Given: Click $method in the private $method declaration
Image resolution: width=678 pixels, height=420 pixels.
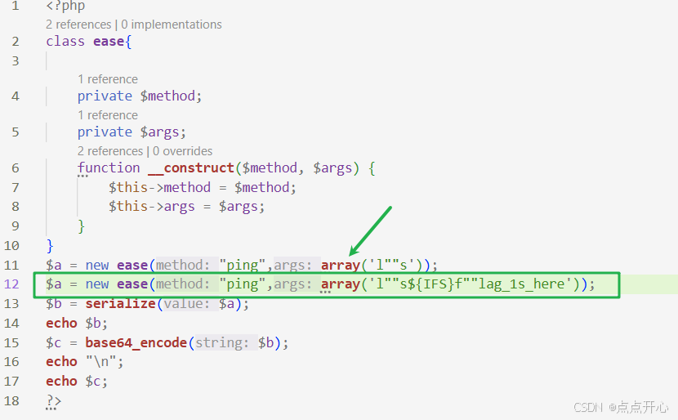Looking at the screenshot, I should coord(167,96).
